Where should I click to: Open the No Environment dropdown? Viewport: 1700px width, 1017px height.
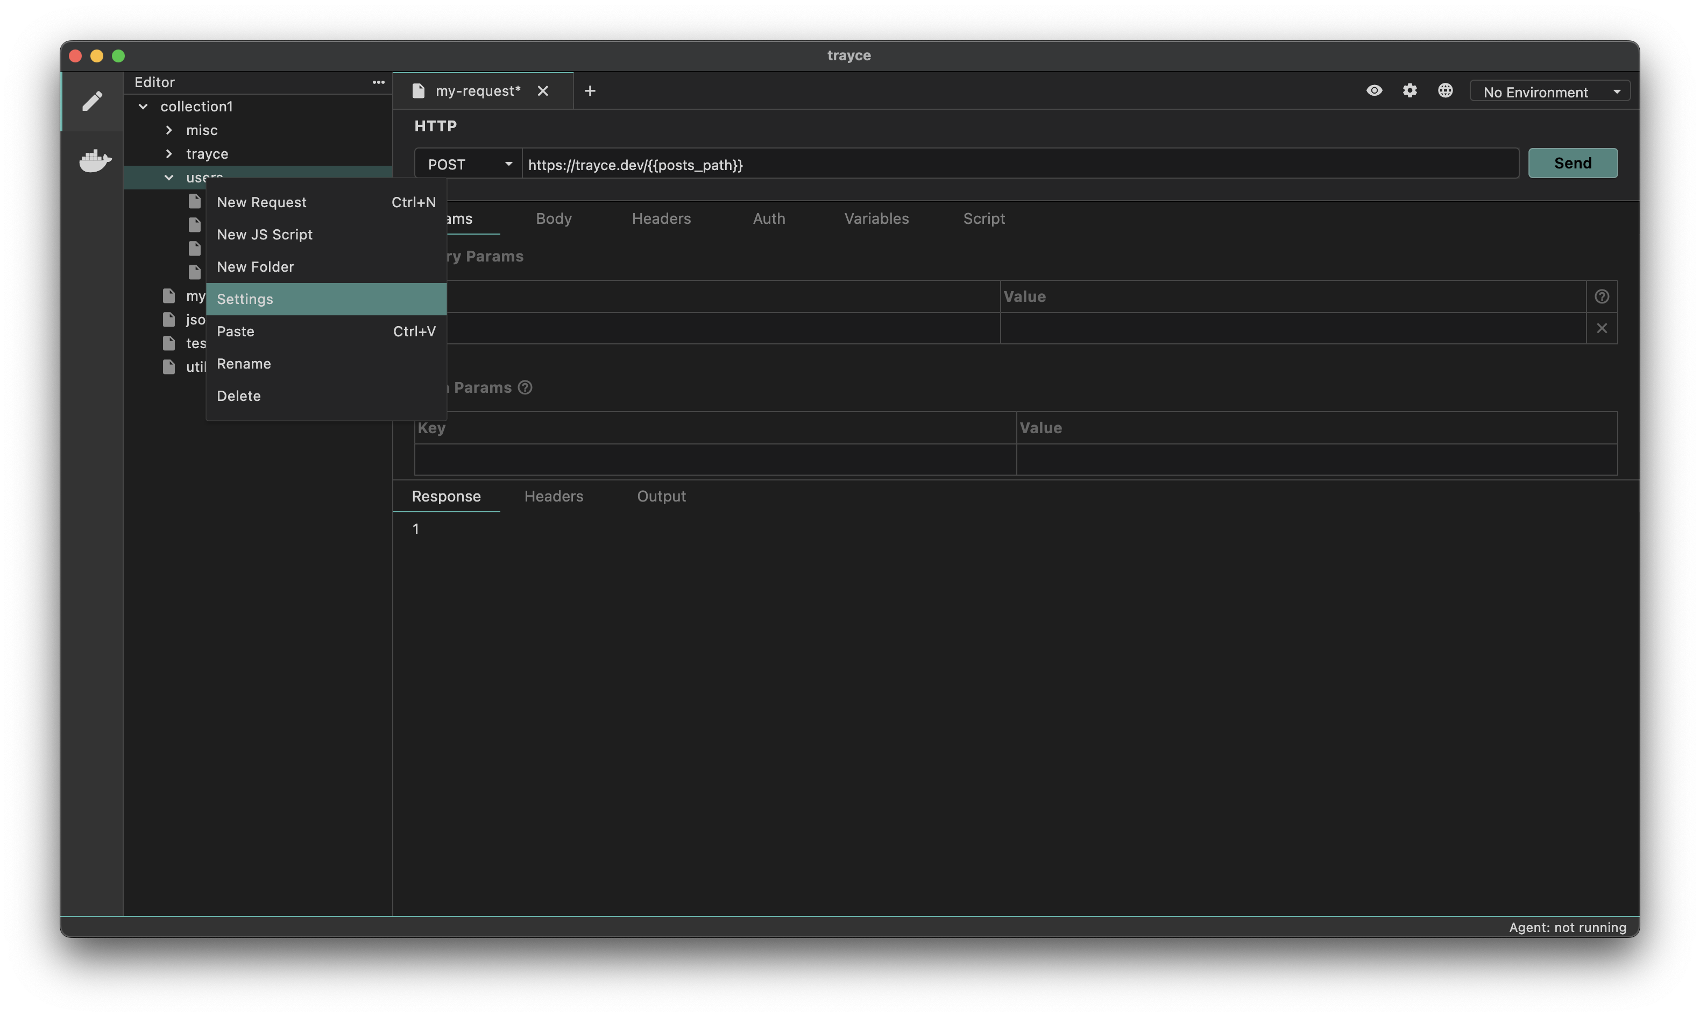pos(1549,92)
